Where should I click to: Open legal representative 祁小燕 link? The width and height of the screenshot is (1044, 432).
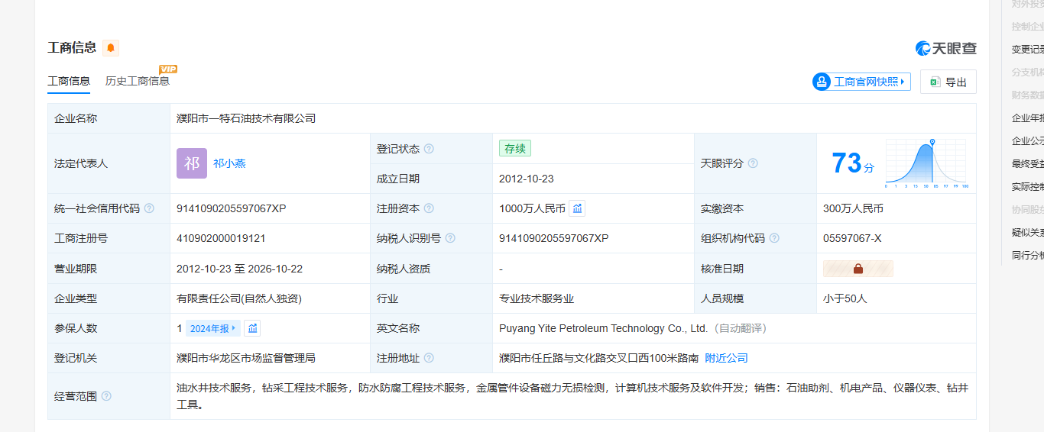click(x=229, y=163)
